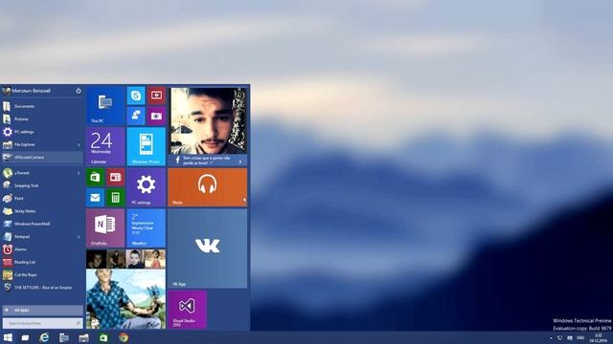The height and width of the screenshot is (344, 613).
Task: Open the green Calculator tile
Action: click(115, 198)
